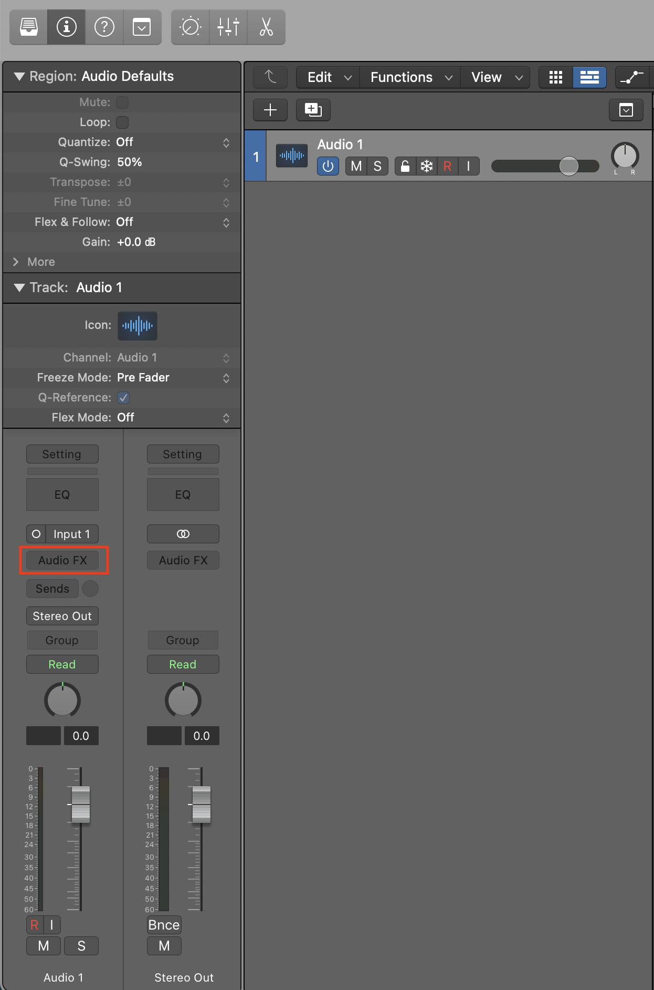Open the Editors scissors button
654x990 pixels.
[266, 27]
